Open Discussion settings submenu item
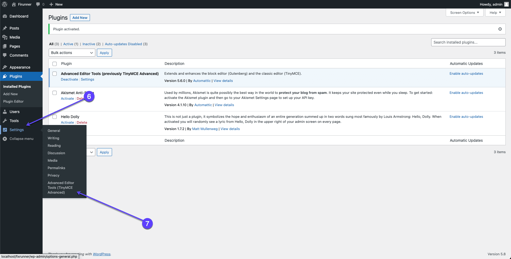Viewport: 511px width, 259px height. 56,153
